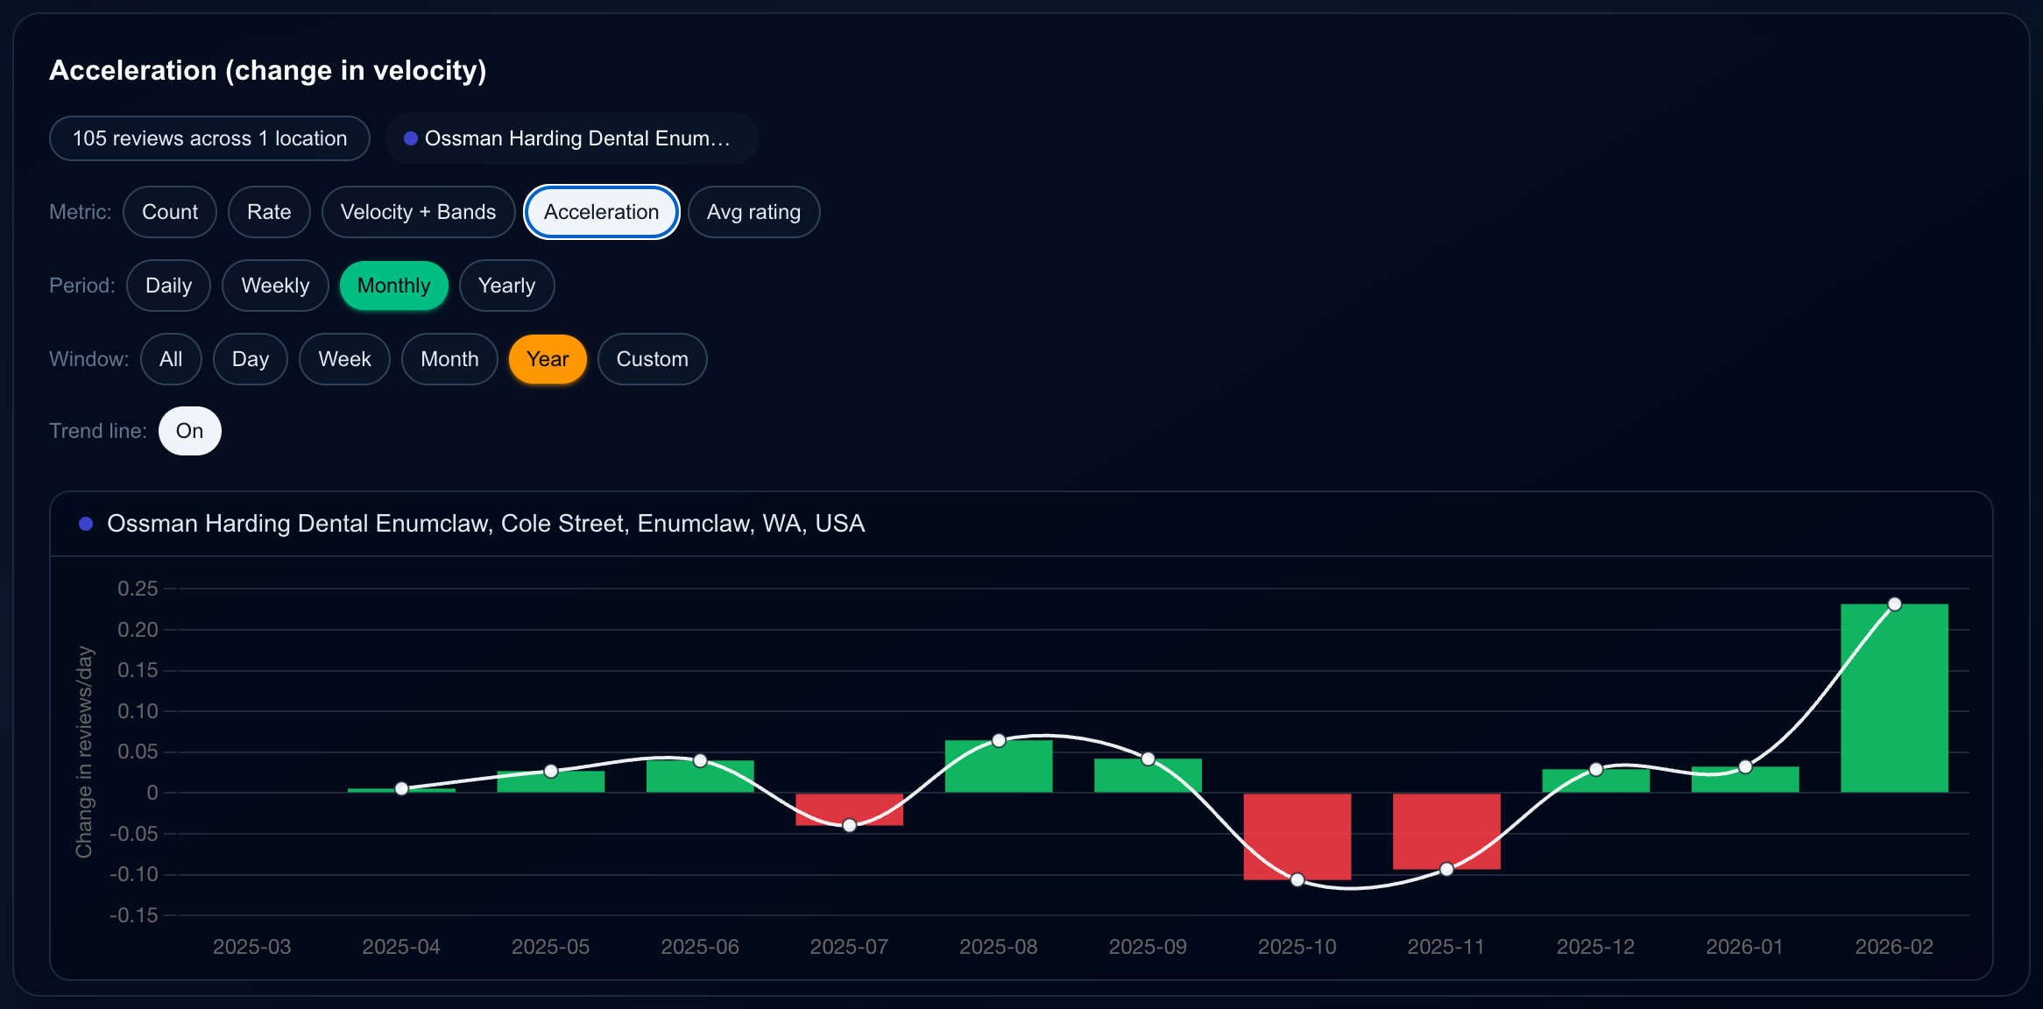
Task: Click the 105 reviews summary badge
Action: [209, 138]
